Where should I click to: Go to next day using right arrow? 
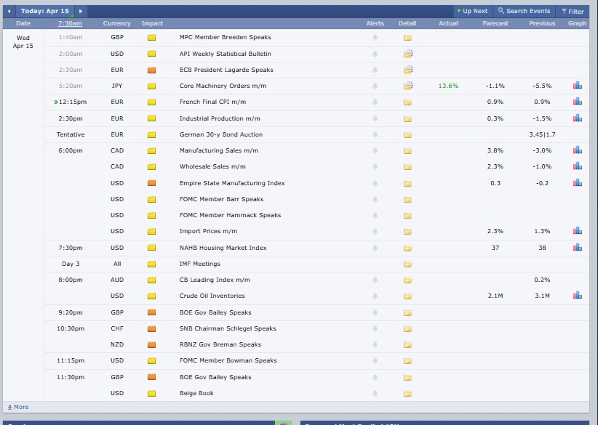(x=80, y=12)
